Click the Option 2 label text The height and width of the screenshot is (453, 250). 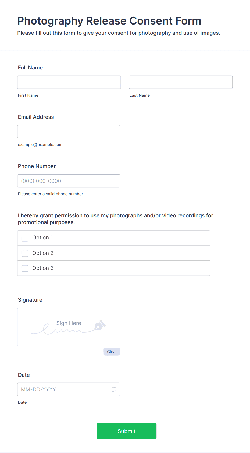click(x=43, y=253)
